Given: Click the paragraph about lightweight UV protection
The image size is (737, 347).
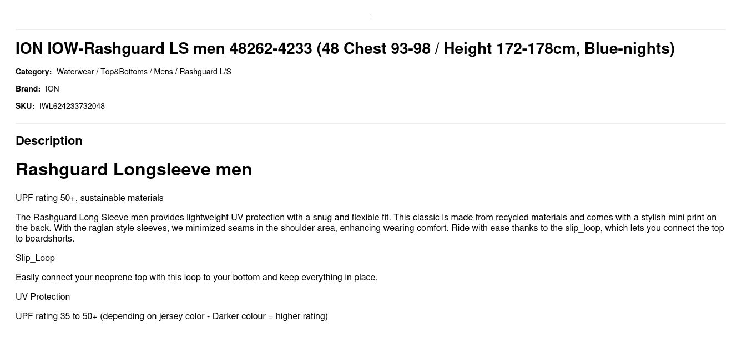Looking at the screenshot, I should (x=370, y=228).
